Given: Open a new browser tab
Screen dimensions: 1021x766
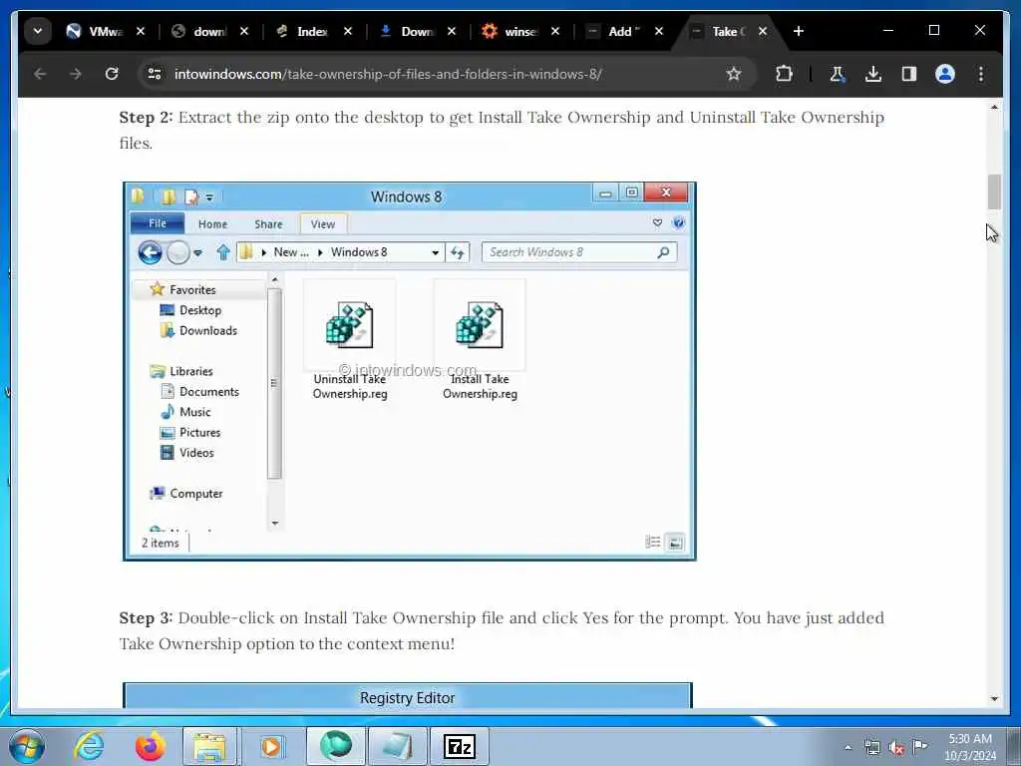Looking at the screenshot, I should tap(799, 31).
